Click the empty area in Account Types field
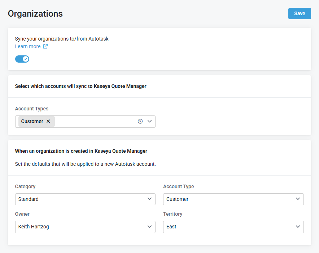 coord(94,121)
